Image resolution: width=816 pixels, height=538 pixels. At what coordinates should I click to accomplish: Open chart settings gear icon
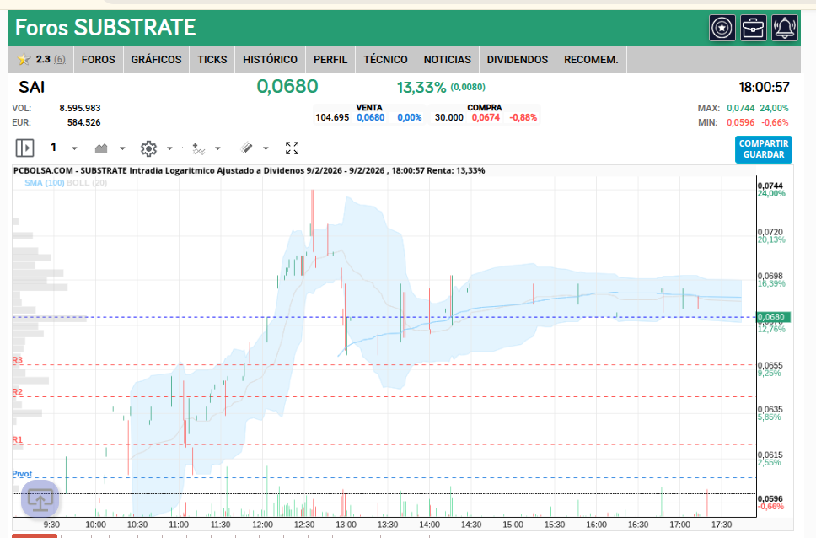pos(148,148)
